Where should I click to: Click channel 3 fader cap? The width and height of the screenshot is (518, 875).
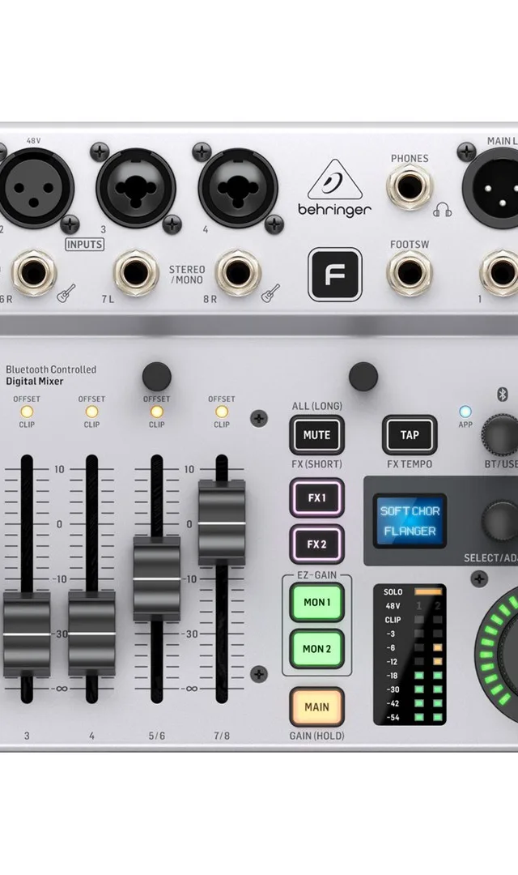click(x=26, y=634)
